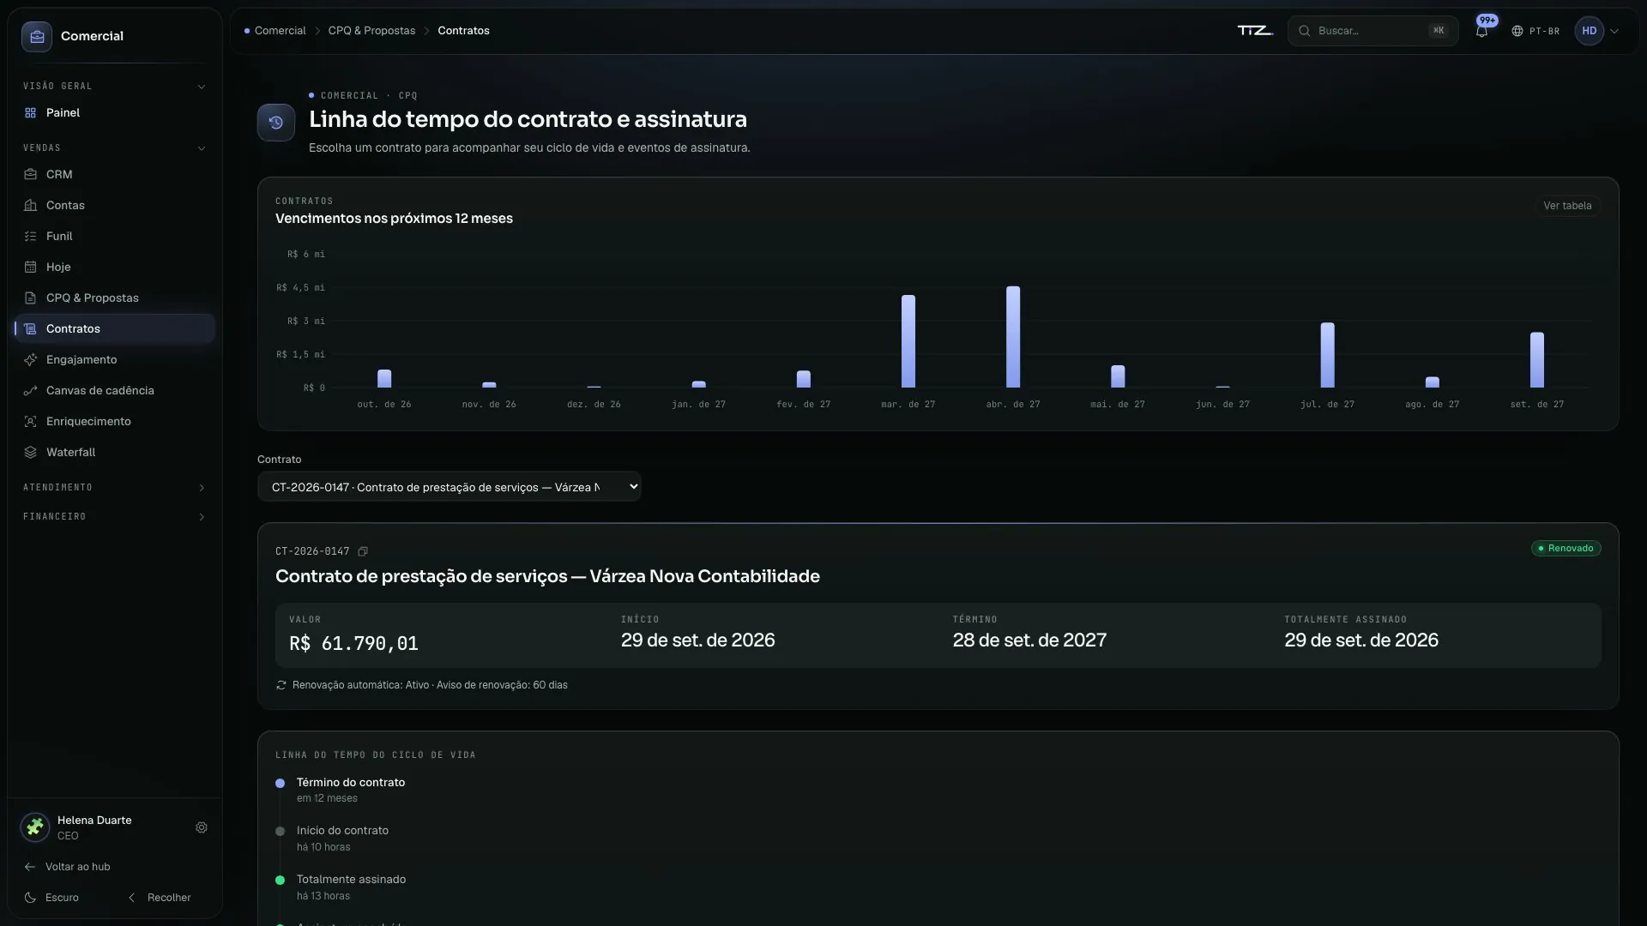Go to CPQ & Propostas breadcrumb
1647x926 pixels.
(x=371, y=31)
